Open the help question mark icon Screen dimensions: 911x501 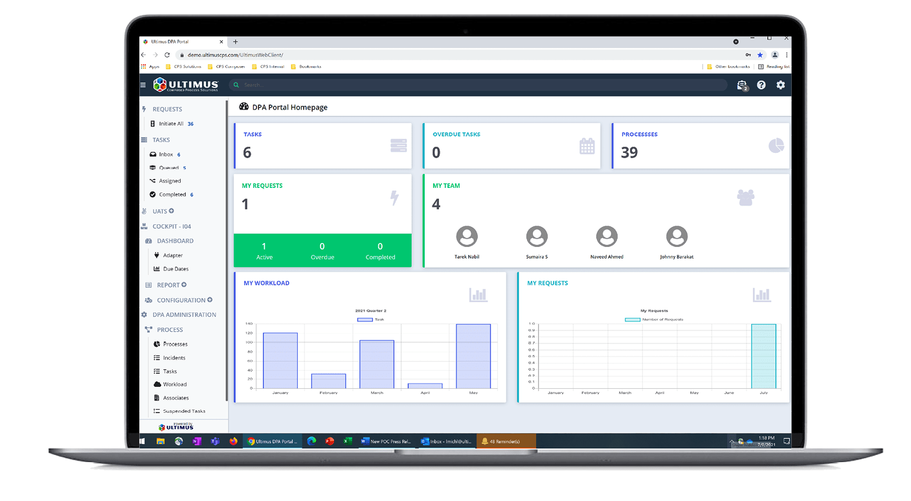(x=761, y=85)
